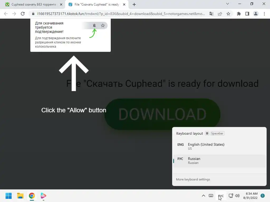Restore down the Chrome window
The width and height of the screenshot is (270, 202).
click(x=252, y=4)
